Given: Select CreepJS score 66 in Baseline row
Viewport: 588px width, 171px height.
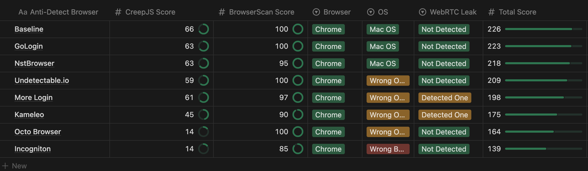Looking at the screenshot, I should pos(189,29).
